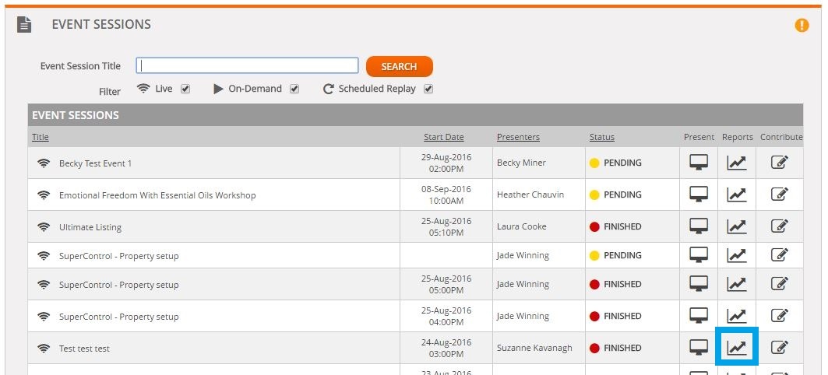Present the SuperControl 04:00PM session
The height and width of the screenshot is (375, 828).
pos(699,316)
